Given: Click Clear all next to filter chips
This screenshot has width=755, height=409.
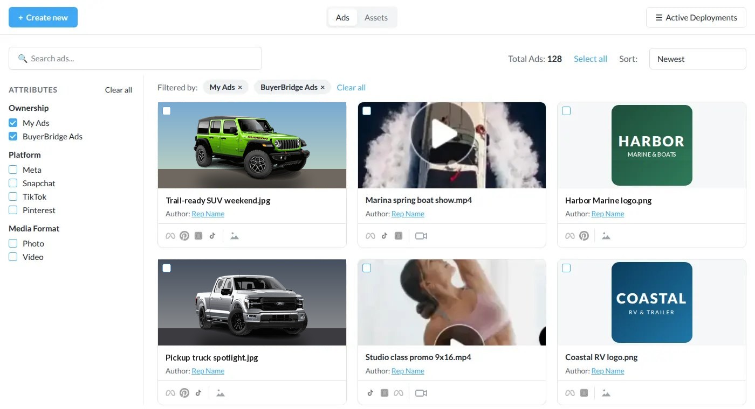Looking at the screenshot, I should (x=351, y=87).
